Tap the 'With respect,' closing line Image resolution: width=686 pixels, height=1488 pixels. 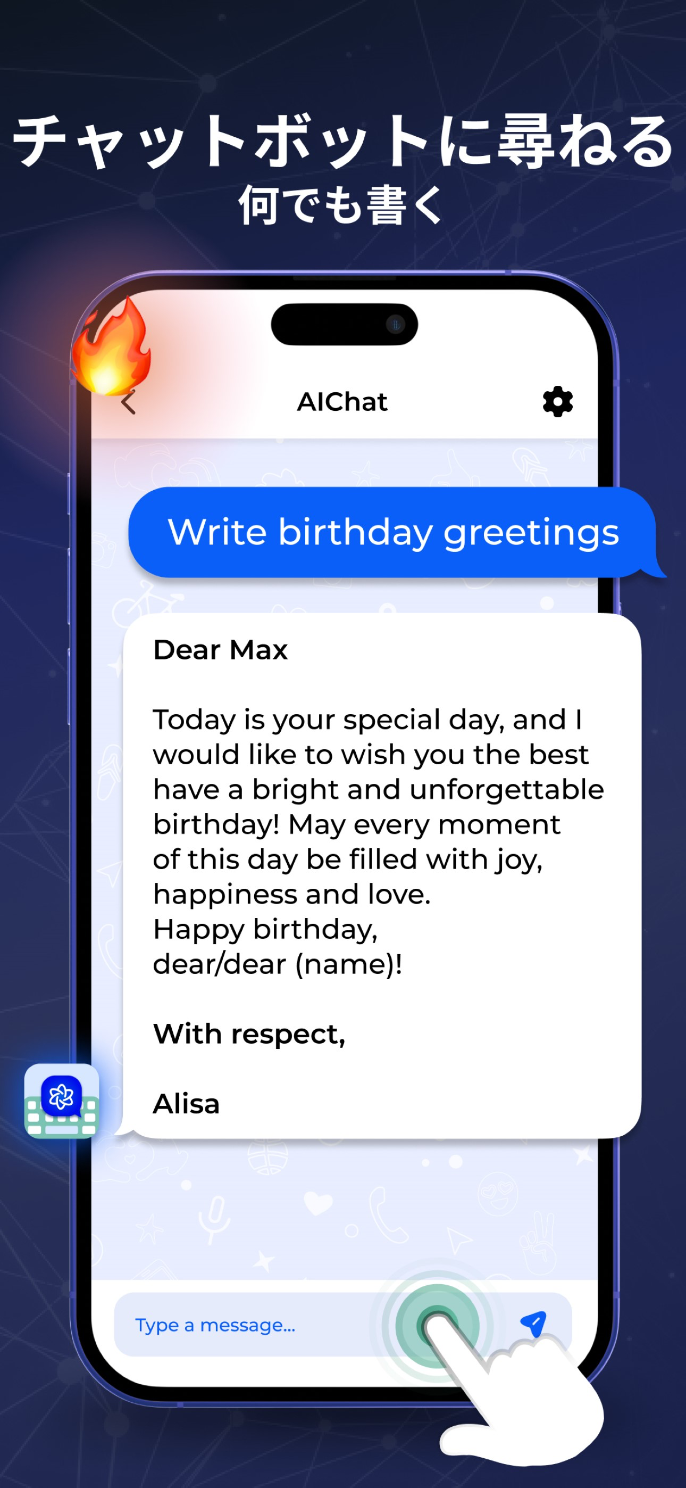click(x=249, y=1035)
